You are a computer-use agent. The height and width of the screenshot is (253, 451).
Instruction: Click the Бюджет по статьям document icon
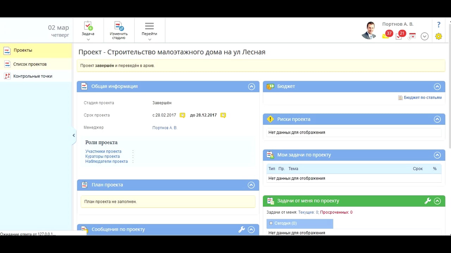click(400, 98)
